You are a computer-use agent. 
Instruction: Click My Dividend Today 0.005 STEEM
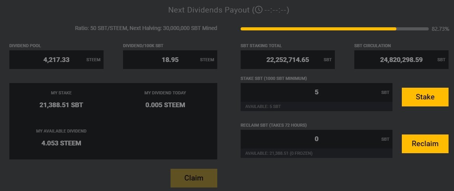pos(165,105)
